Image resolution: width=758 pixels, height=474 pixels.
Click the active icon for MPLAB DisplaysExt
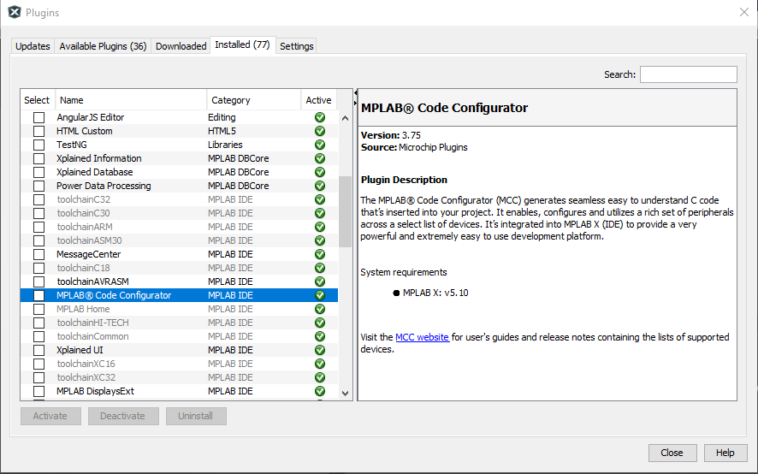tap(320, 391)
